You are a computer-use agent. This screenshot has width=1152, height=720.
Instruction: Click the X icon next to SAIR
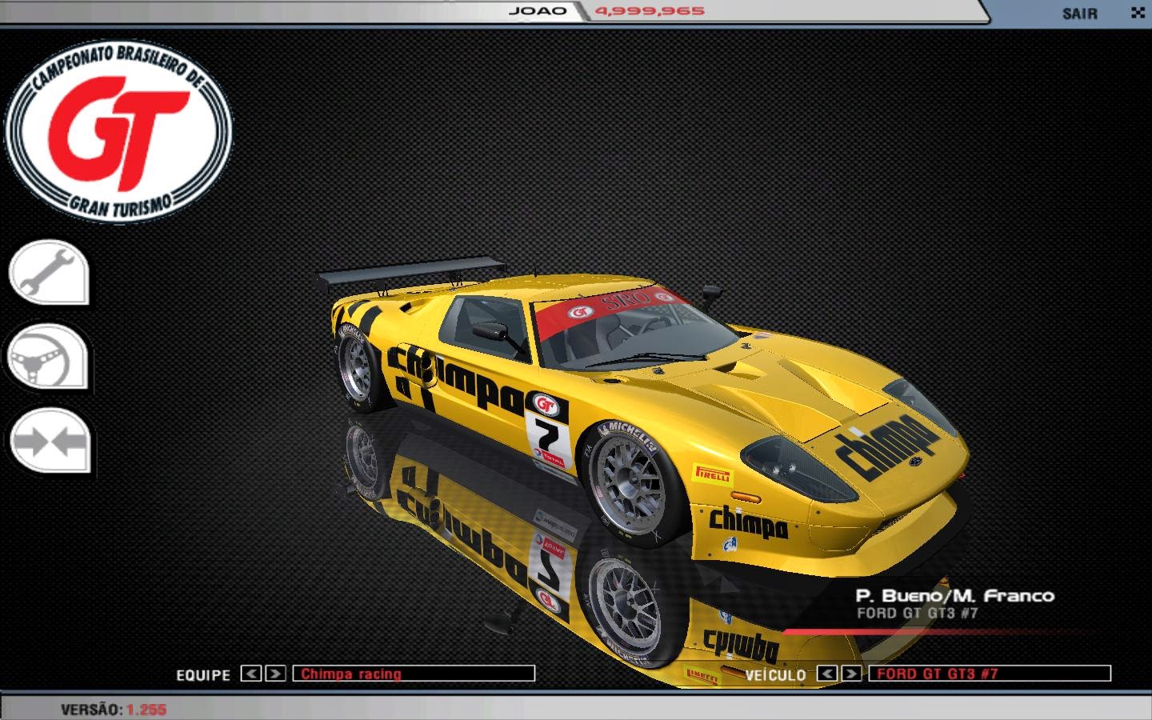1137,13
